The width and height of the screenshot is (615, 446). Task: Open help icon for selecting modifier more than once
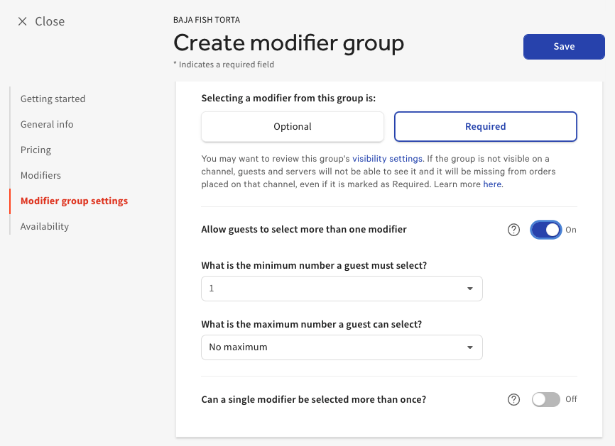point(514,400)
